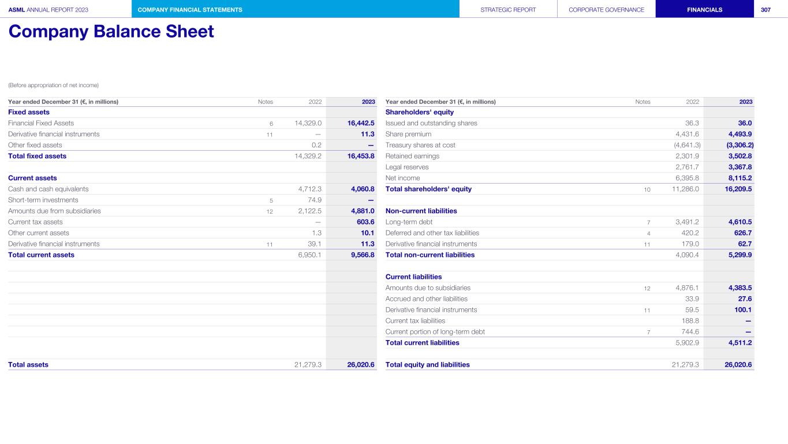Select the Financials tab
Viewport: 788px width, 444px height.
coord(704,9)
